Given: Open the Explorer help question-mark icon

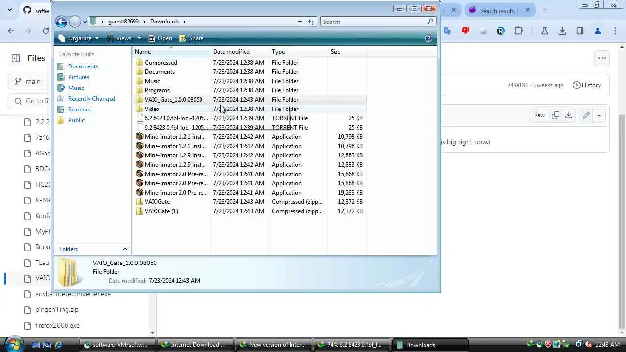Looking at the screenshot, I should click(x=429, y=38).
